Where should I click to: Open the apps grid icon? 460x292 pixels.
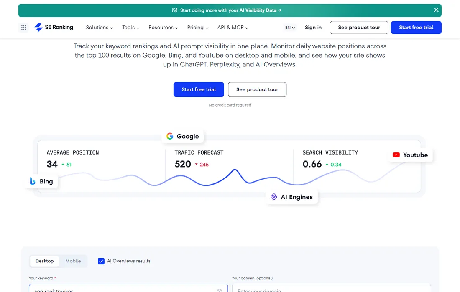pos(23,28)
